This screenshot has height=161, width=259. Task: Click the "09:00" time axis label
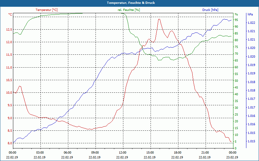pos(96,153)
